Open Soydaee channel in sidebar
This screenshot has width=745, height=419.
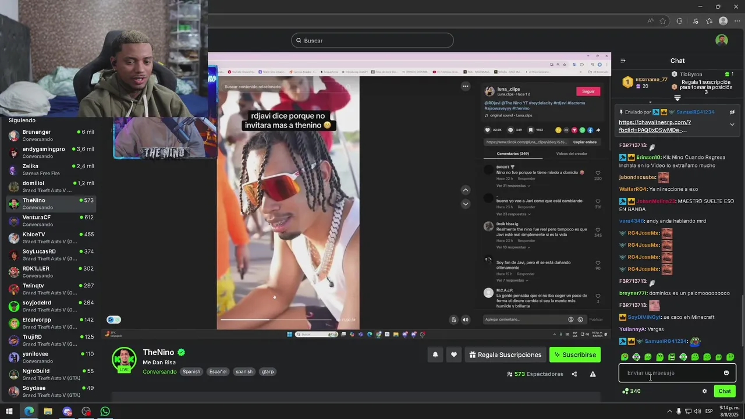(x=51, y=392)
